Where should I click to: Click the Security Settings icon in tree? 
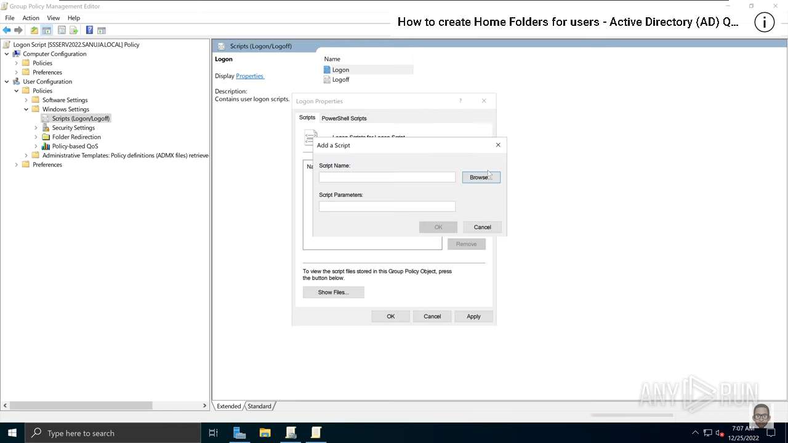[x=46, y=127]
